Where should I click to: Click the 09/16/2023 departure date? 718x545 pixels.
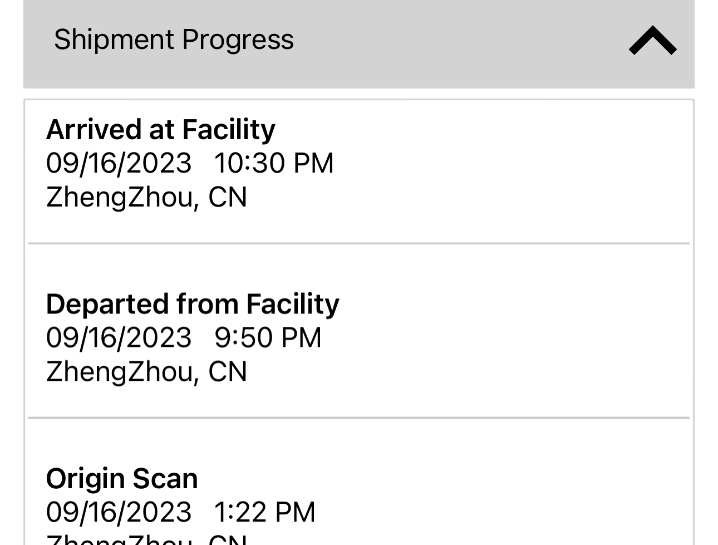tap(119, 337)
